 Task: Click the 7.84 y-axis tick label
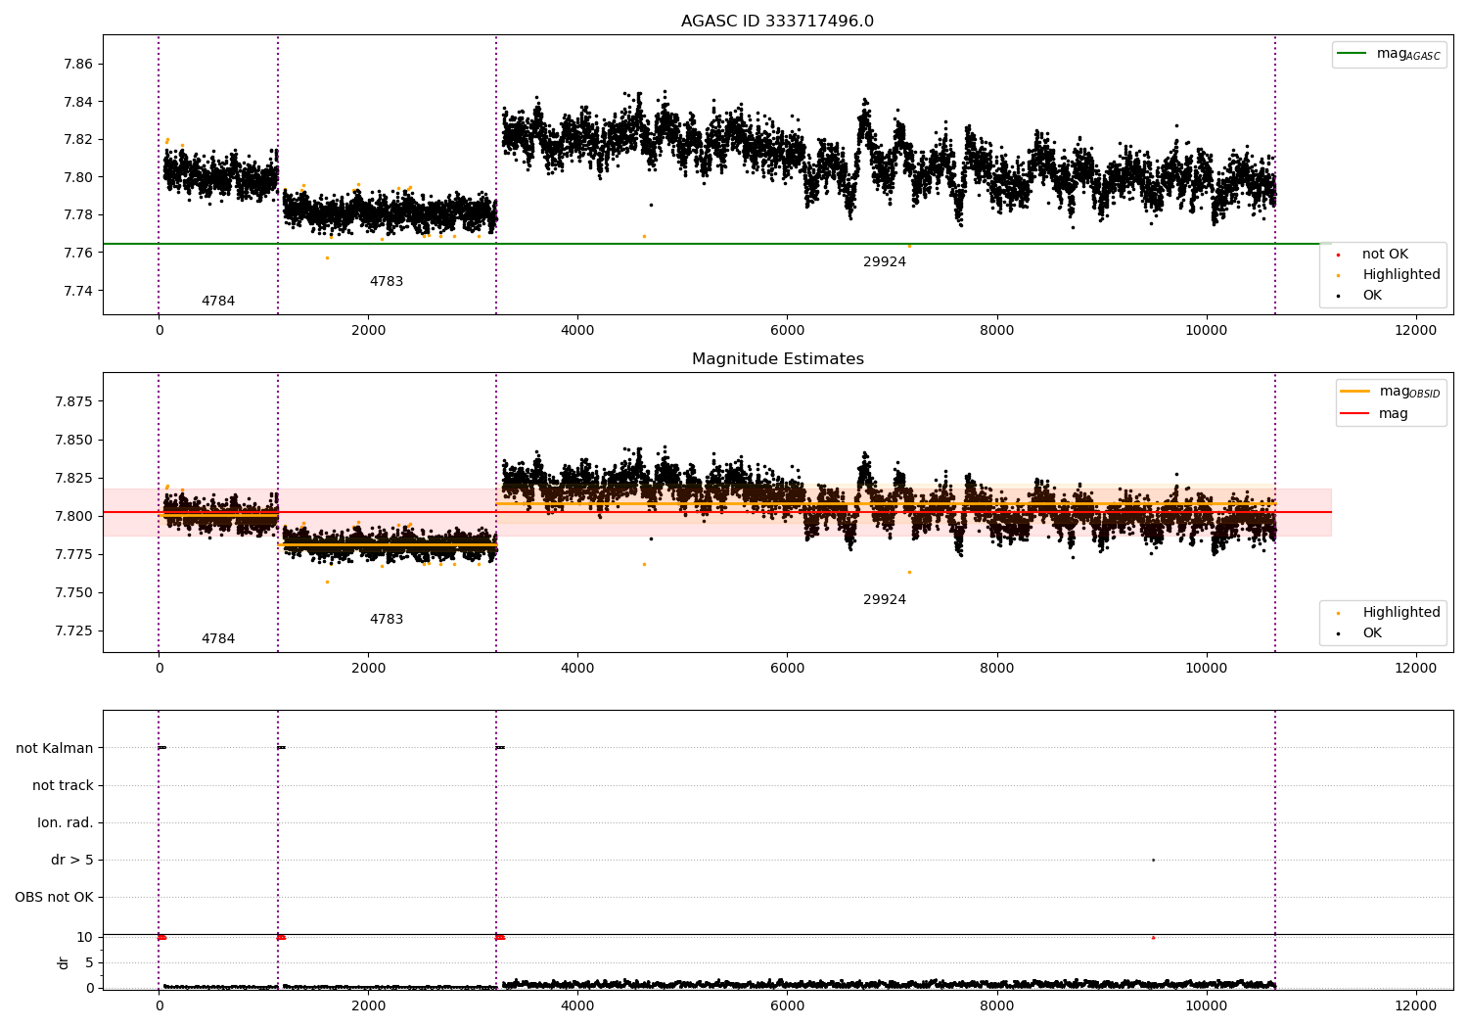tap(78, 102)
